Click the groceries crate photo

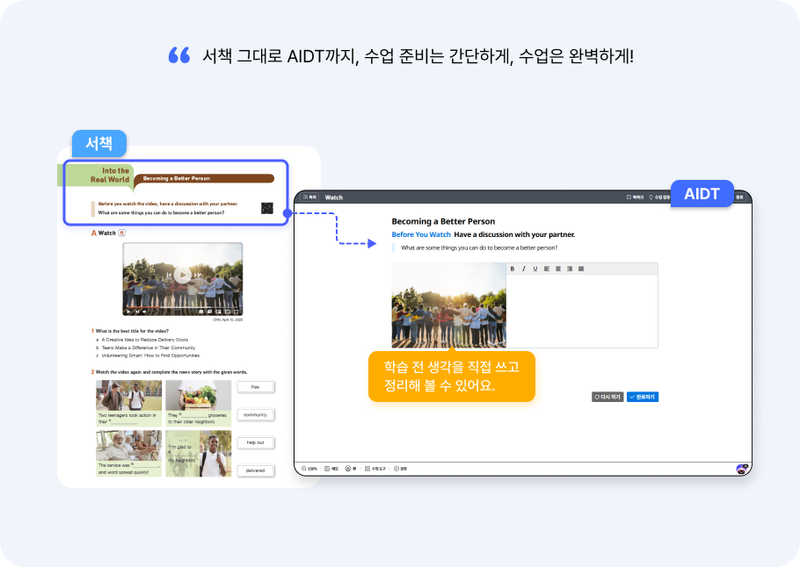[x=199, y=395]
